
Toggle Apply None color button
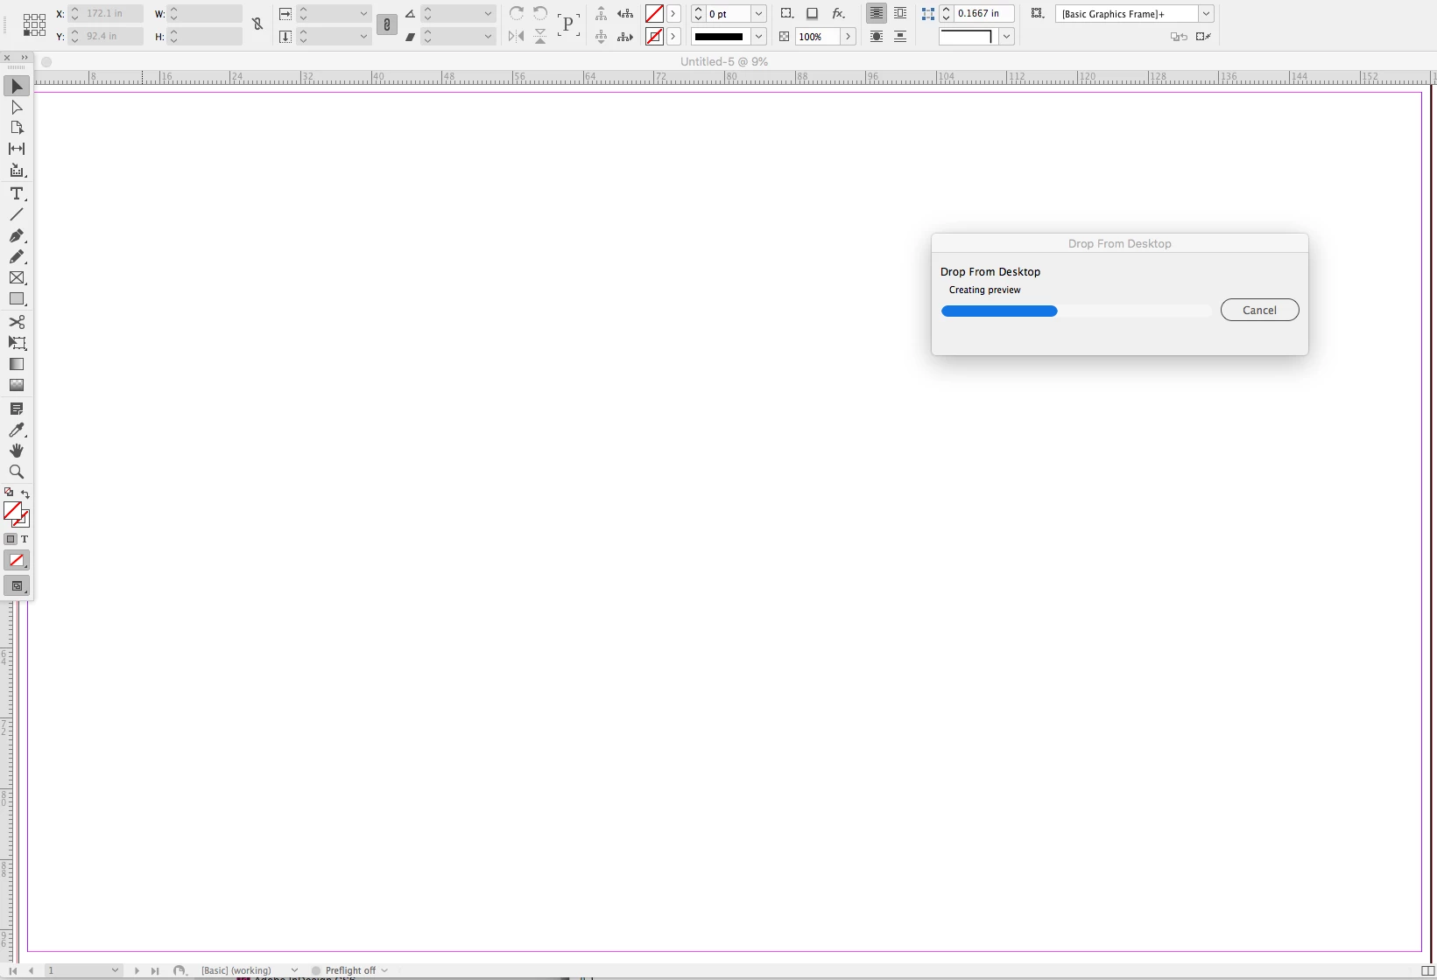tap(17, 560)
